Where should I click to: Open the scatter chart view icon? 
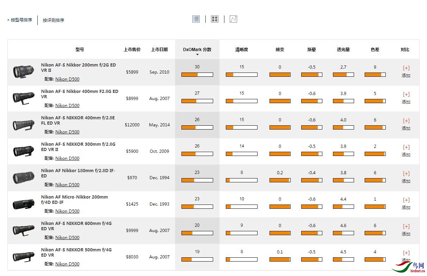pos(233,19)
